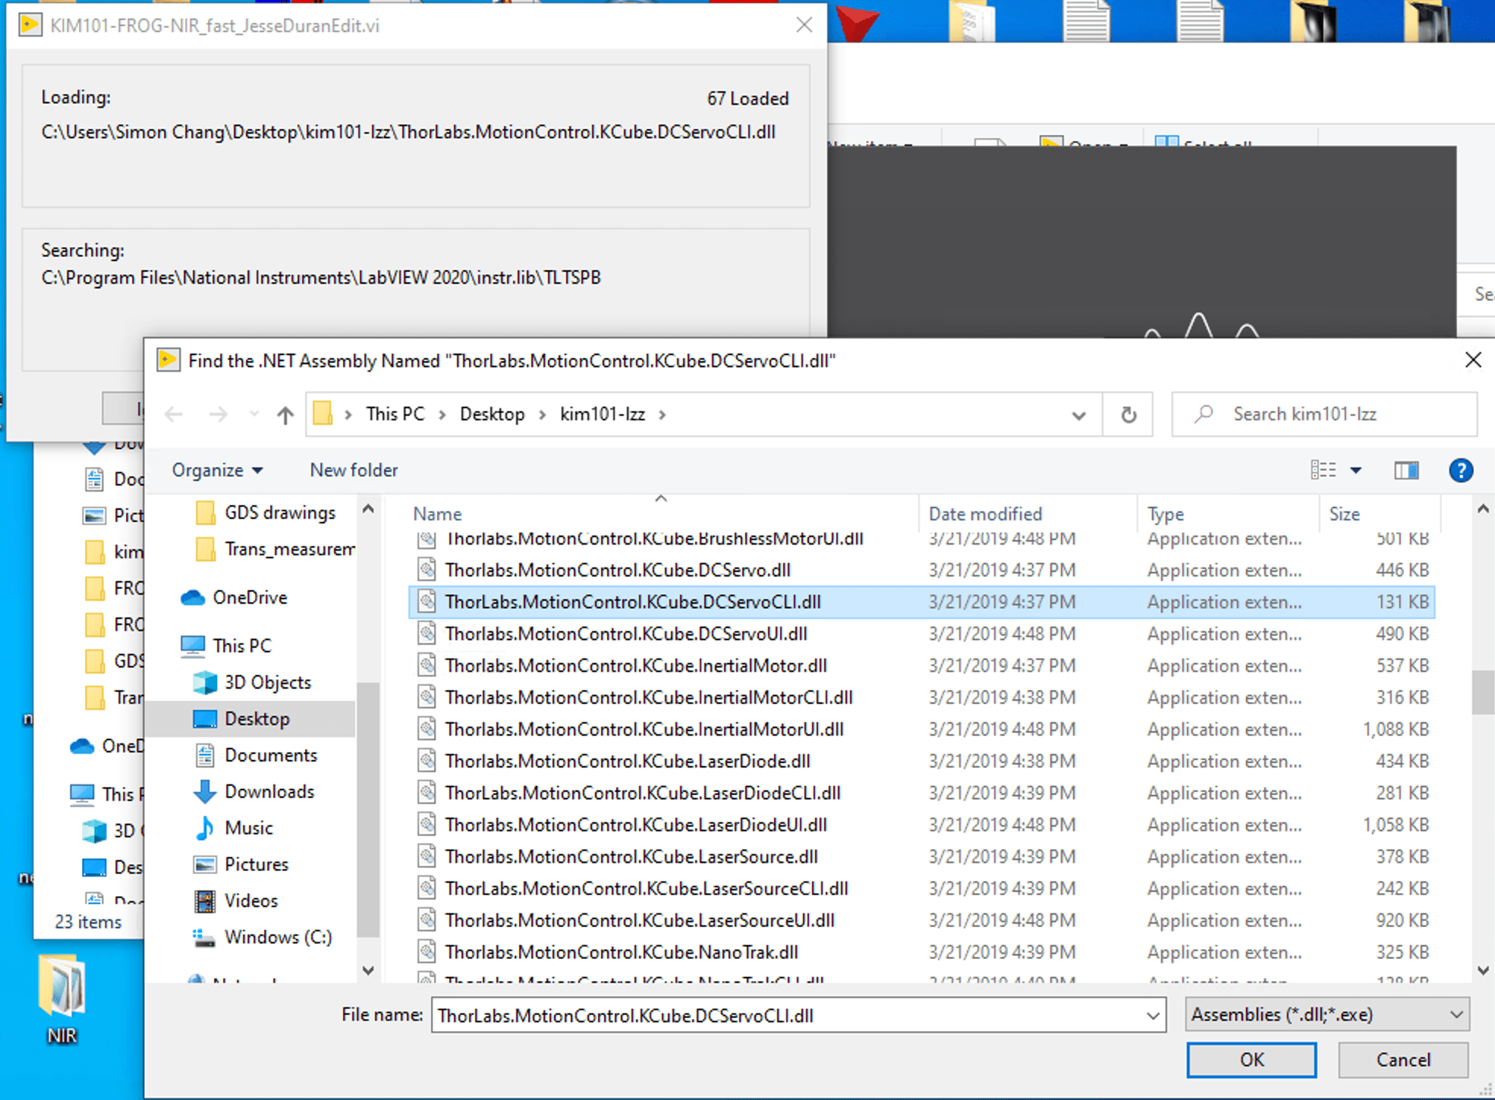The height and width of the screenshot is (1100, 1495).
Task: Select ThorLabs.MotionControl.KCube.LaserSourceCLI.dll file
Action: coord(921,888)
